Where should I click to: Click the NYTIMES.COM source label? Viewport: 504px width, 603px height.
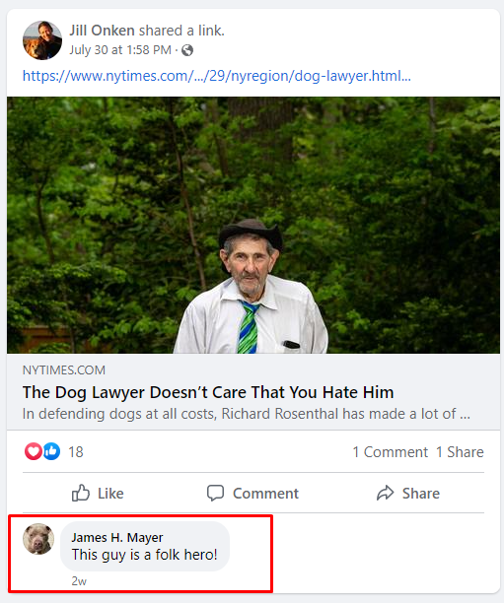click(x=64, y=369)
